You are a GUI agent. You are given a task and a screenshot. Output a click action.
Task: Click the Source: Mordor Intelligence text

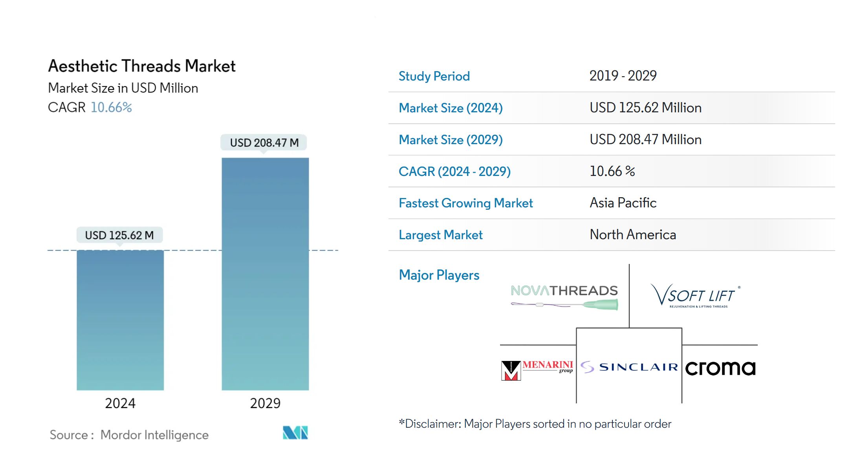[129, 435]
